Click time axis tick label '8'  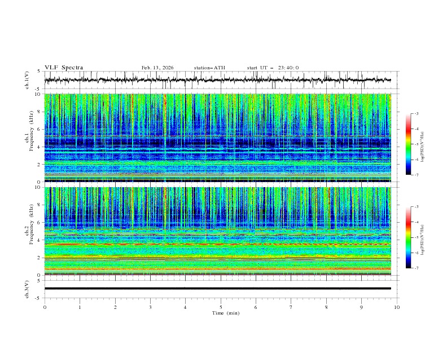coord(326,307)
